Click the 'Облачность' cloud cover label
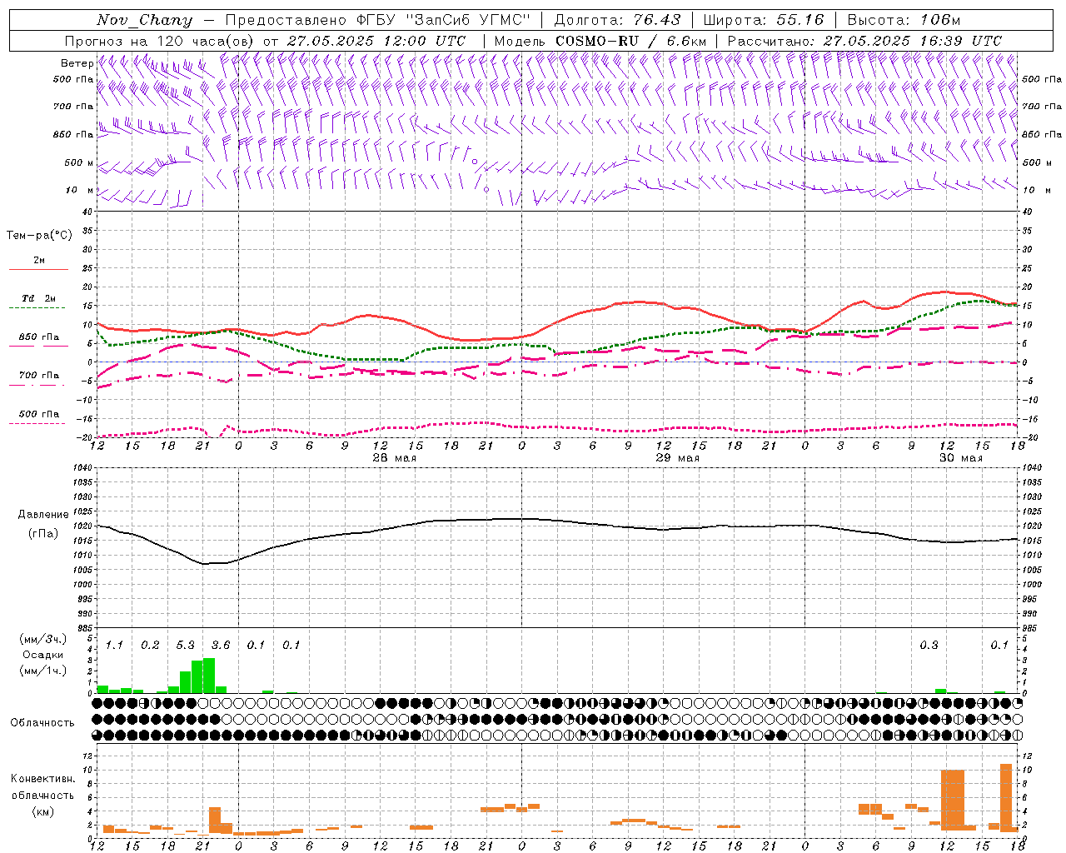Viewport: 1066px width, 853px height. (42, 723)
